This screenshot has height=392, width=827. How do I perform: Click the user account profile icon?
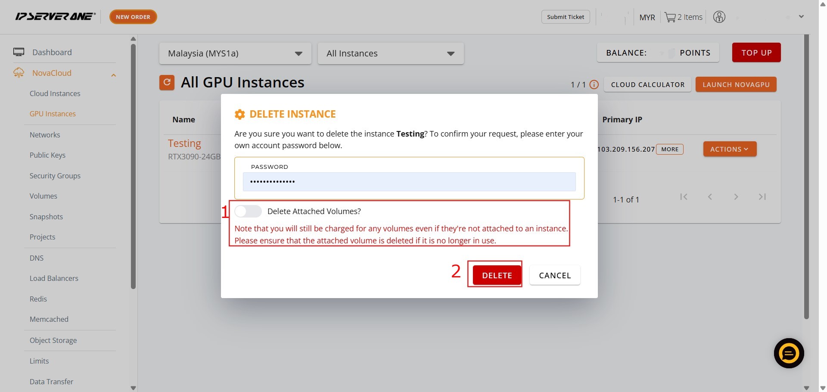click(x=719, y=17)
